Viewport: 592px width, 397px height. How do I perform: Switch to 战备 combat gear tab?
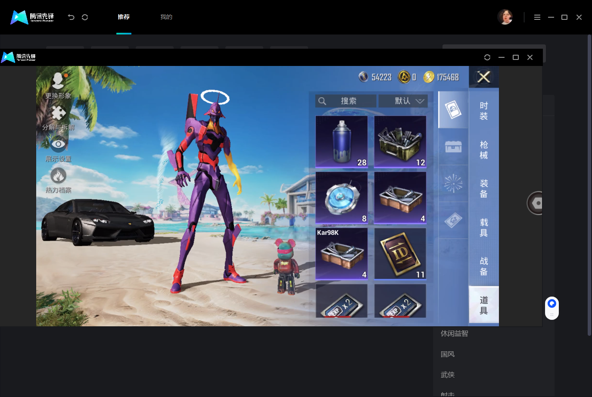484,266
